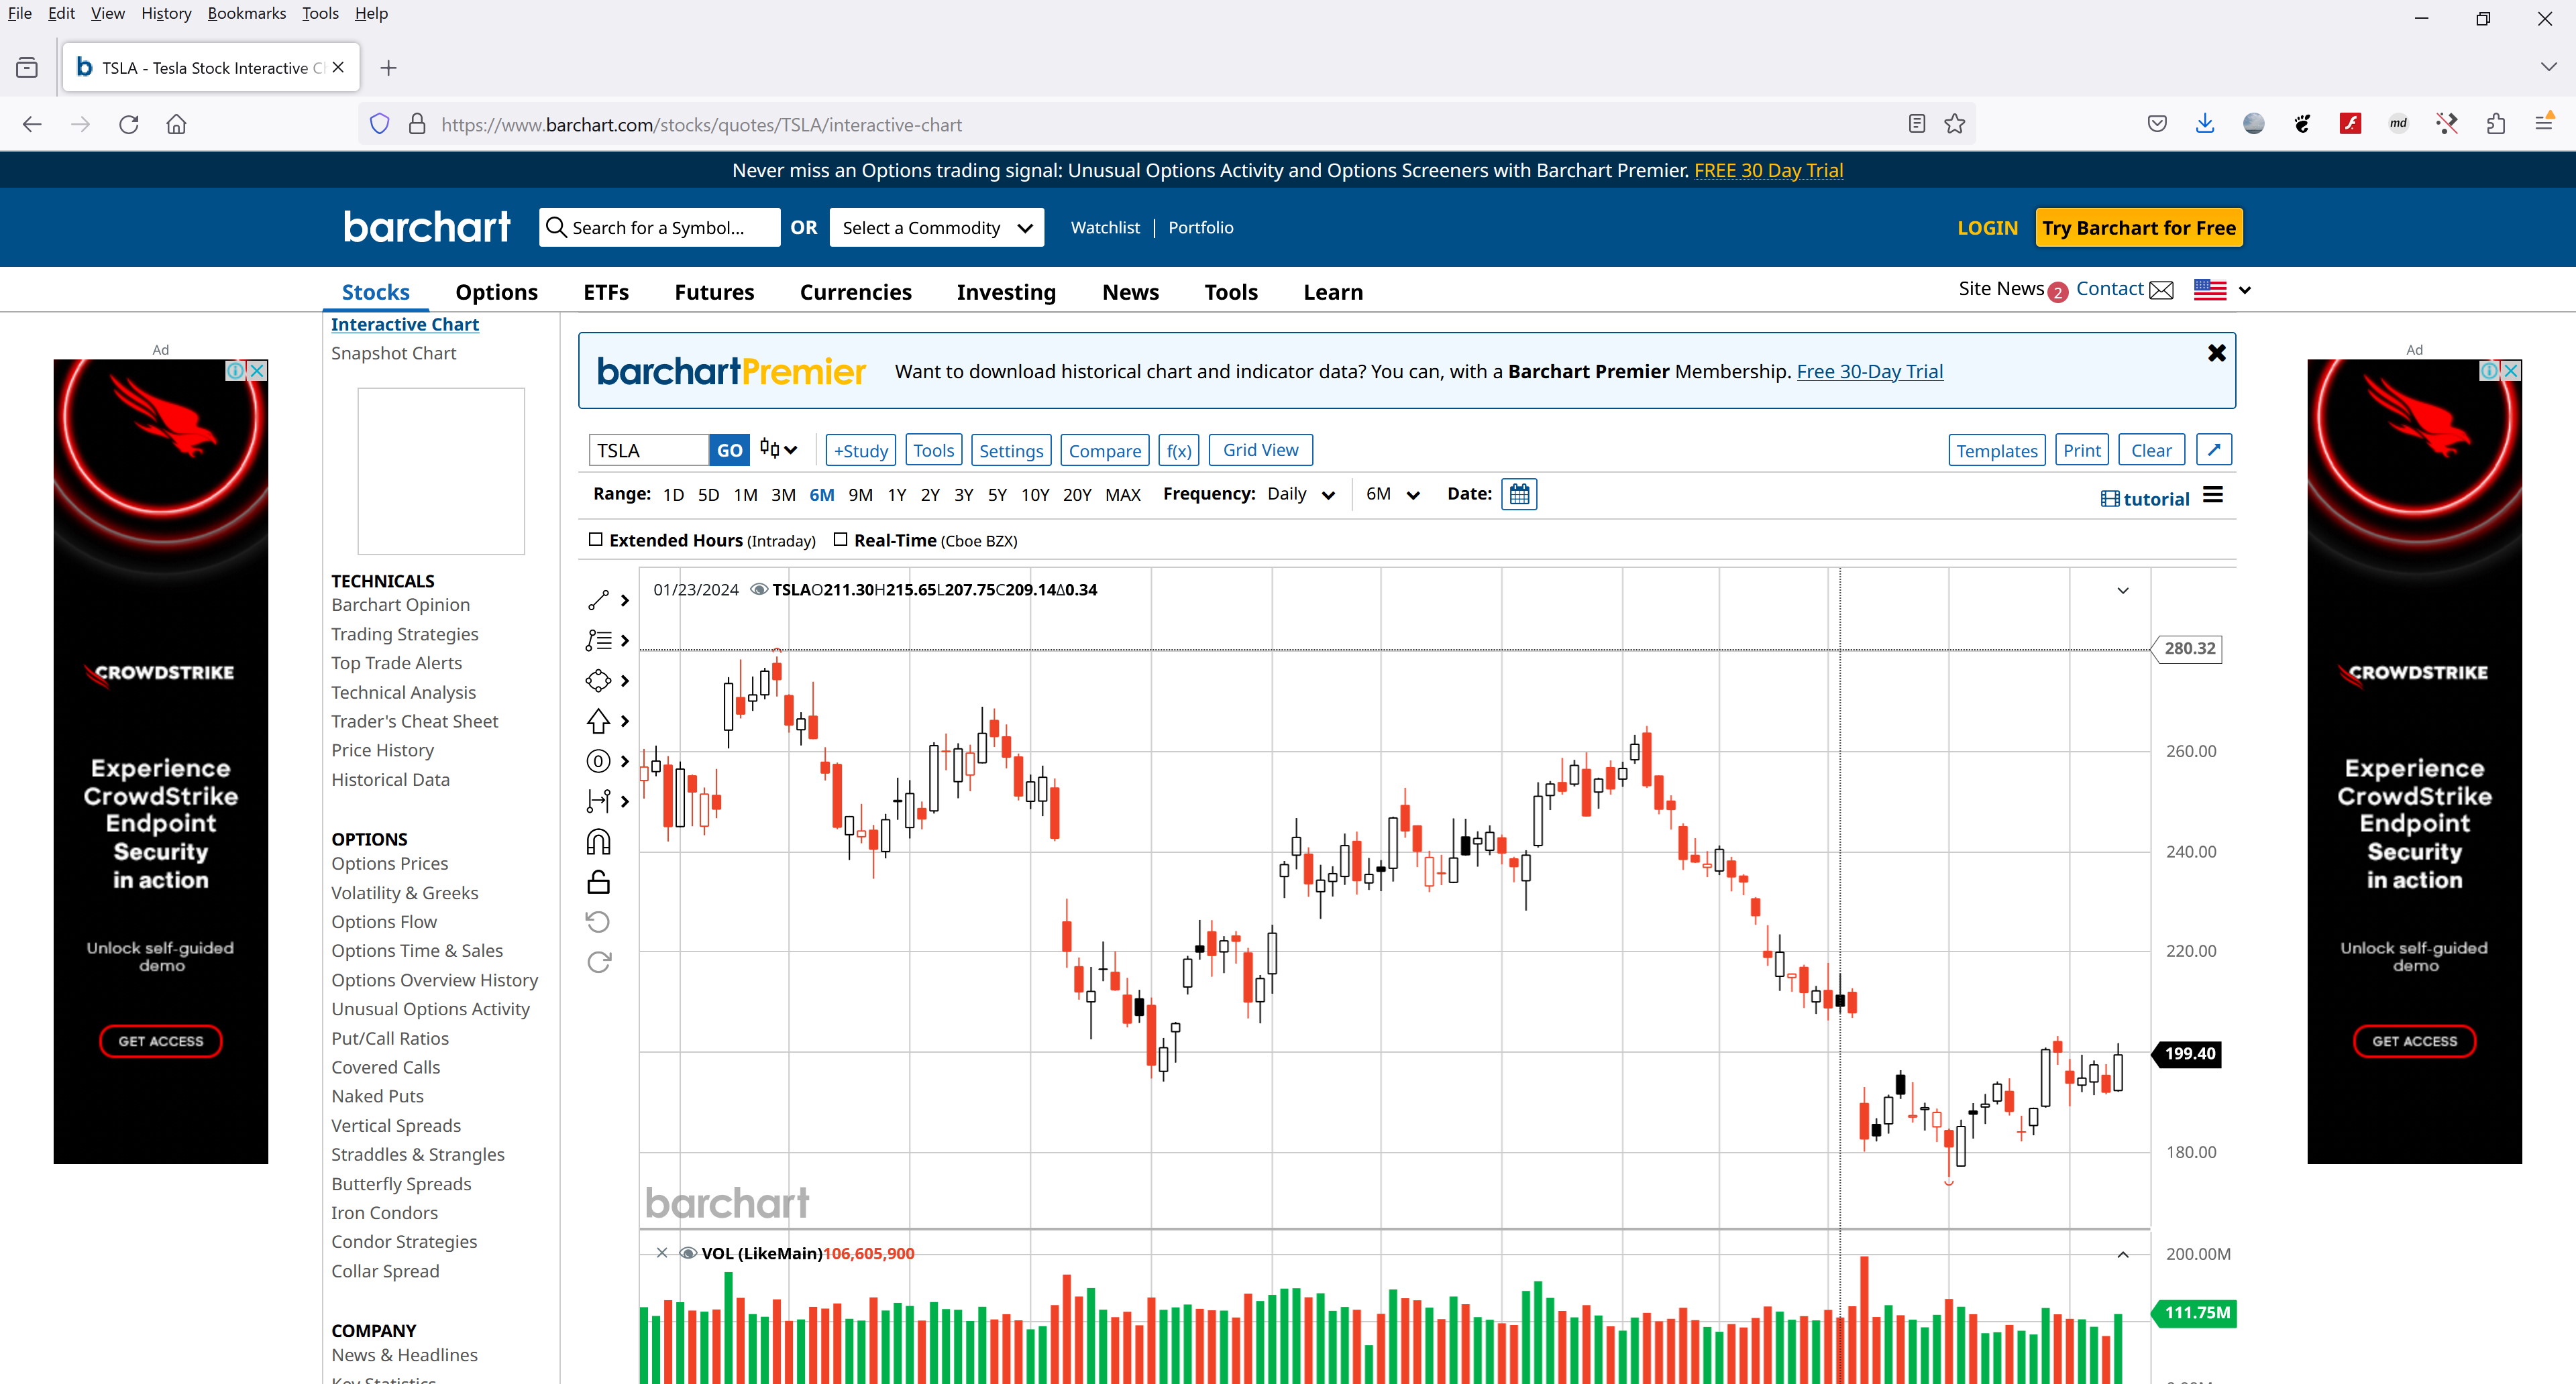
Task: Open the Options main tab
Action: pyautogui.click(x=496, y=292)
